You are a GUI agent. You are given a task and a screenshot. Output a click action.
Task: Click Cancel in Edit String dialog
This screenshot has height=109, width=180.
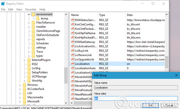tap(169, 105)
